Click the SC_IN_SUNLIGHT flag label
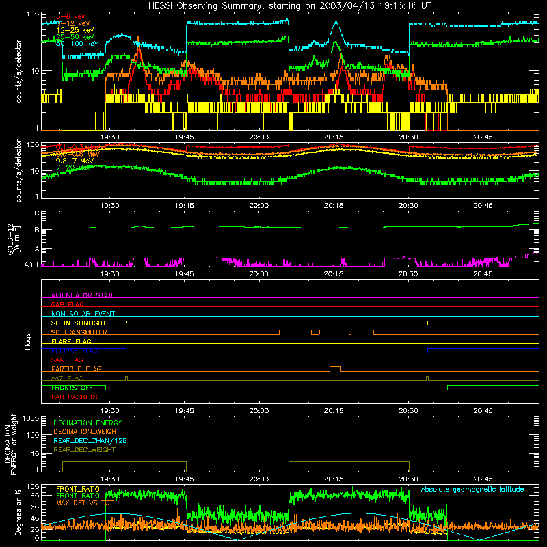 [x=79, y=323]
